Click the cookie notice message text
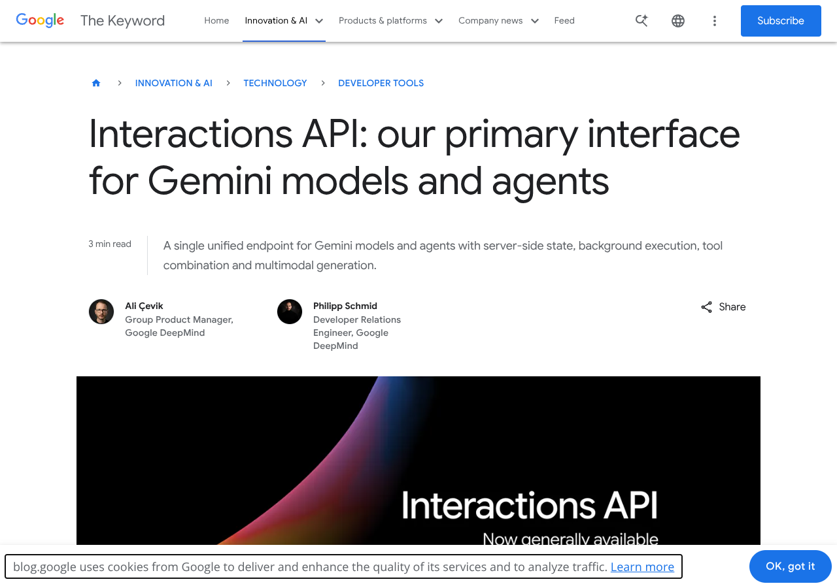 311,566
